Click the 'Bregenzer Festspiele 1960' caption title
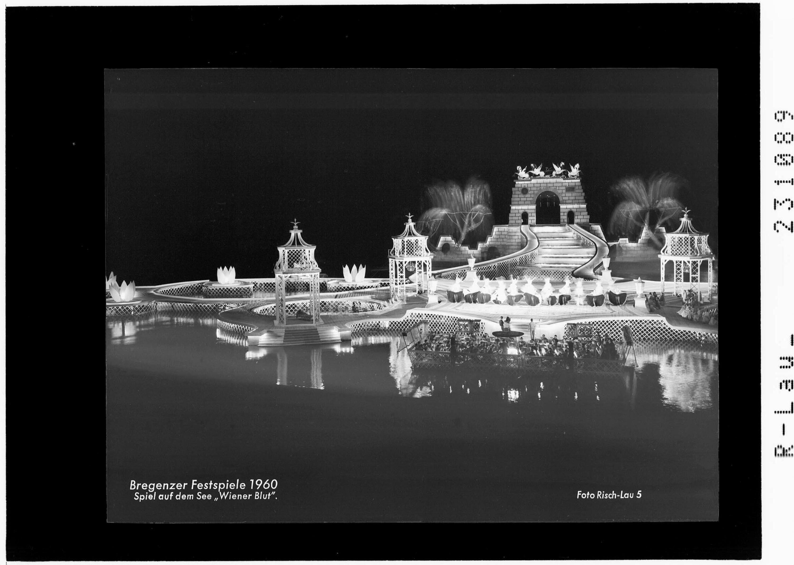 coord(203,485)
